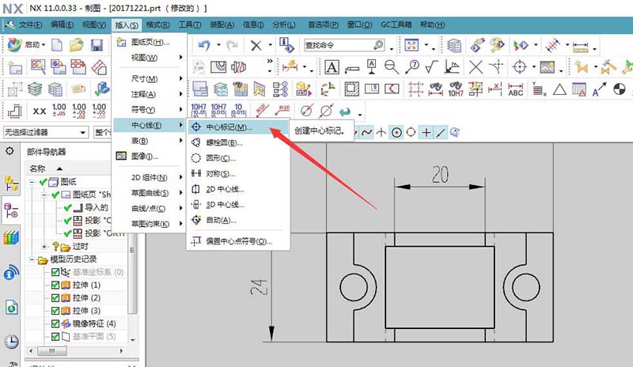Toggle checkbox for 拉伸 (1)
The image size is (633, 367).
(x=55, y=285)
